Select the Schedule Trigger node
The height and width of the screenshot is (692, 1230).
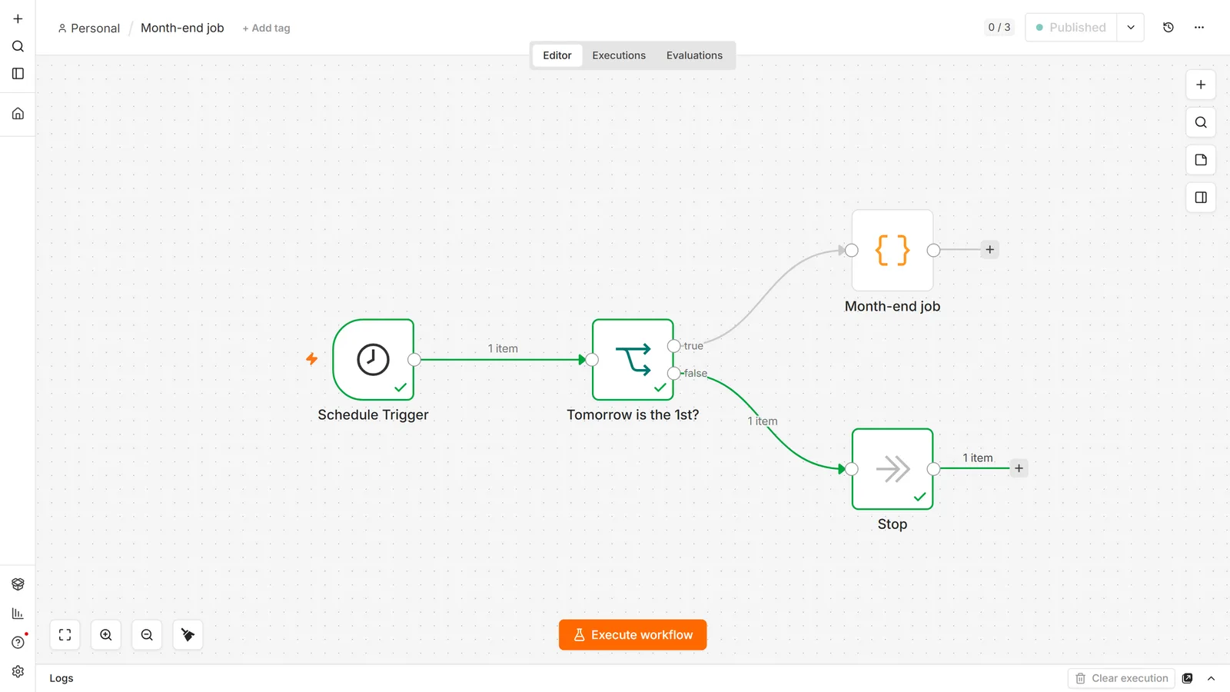point(374,360)
